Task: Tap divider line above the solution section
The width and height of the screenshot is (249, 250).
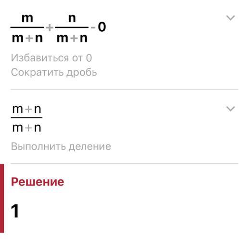Action: point(124,163)
